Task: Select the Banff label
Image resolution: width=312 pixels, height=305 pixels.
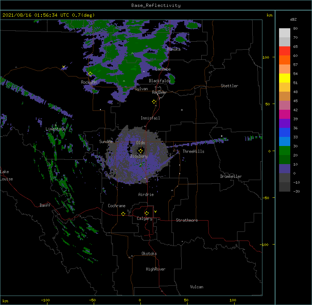Action: (45, 205)
